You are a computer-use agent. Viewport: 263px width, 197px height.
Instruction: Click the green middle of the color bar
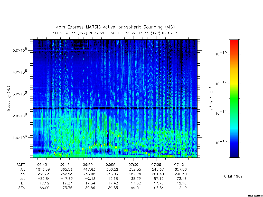[234, 99]
